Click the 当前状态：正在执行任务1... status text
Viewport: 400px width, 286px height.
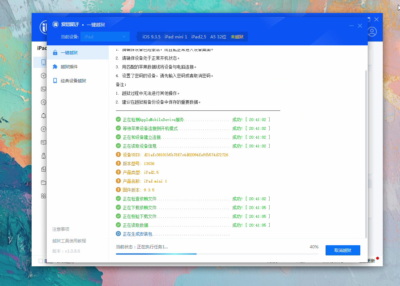pyautogui.click(x=142, y=247)
